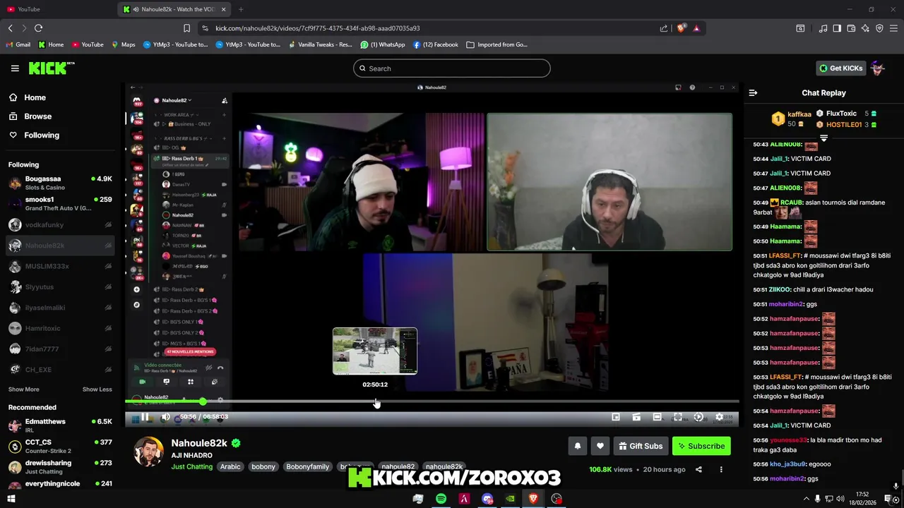Open Spotify from the taskbar
The image size is (904, 508).
441,499
